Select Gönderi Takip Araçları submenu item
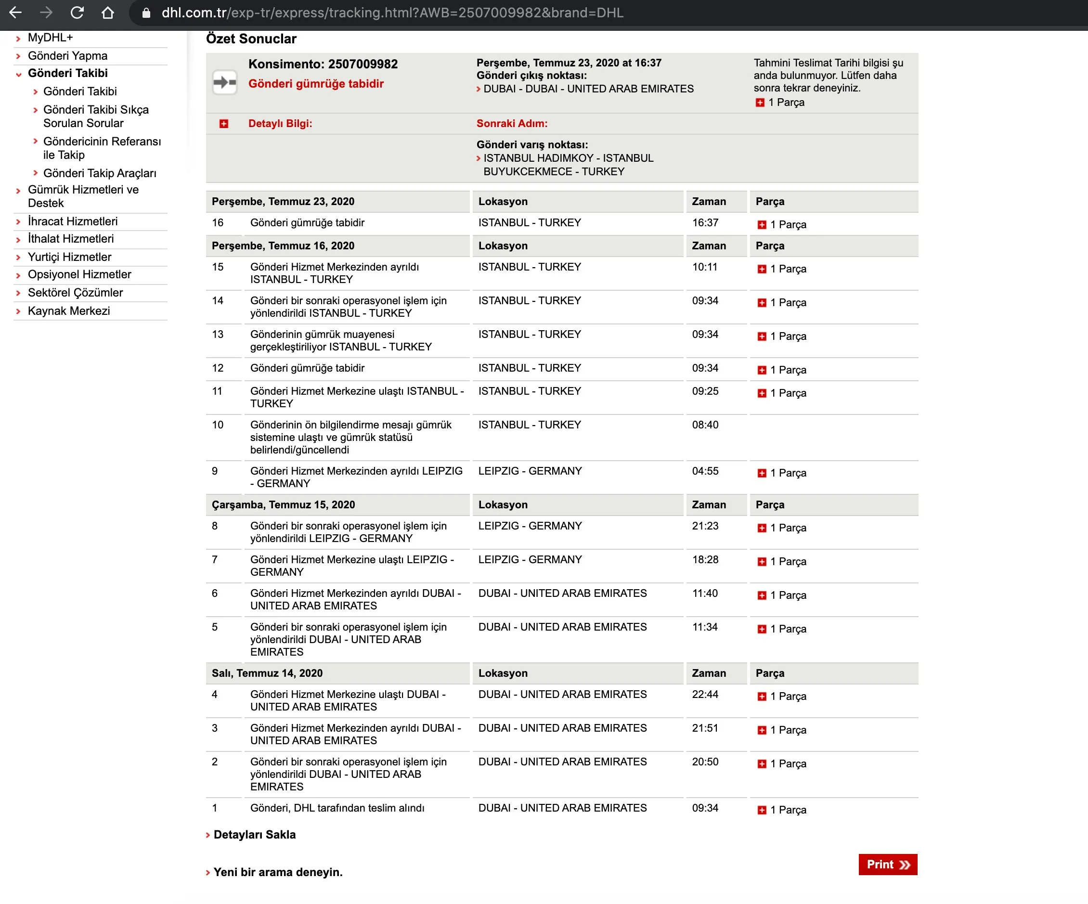Image resolution: width=1088 pixels, height=904 pixels. tap(100, 173)
